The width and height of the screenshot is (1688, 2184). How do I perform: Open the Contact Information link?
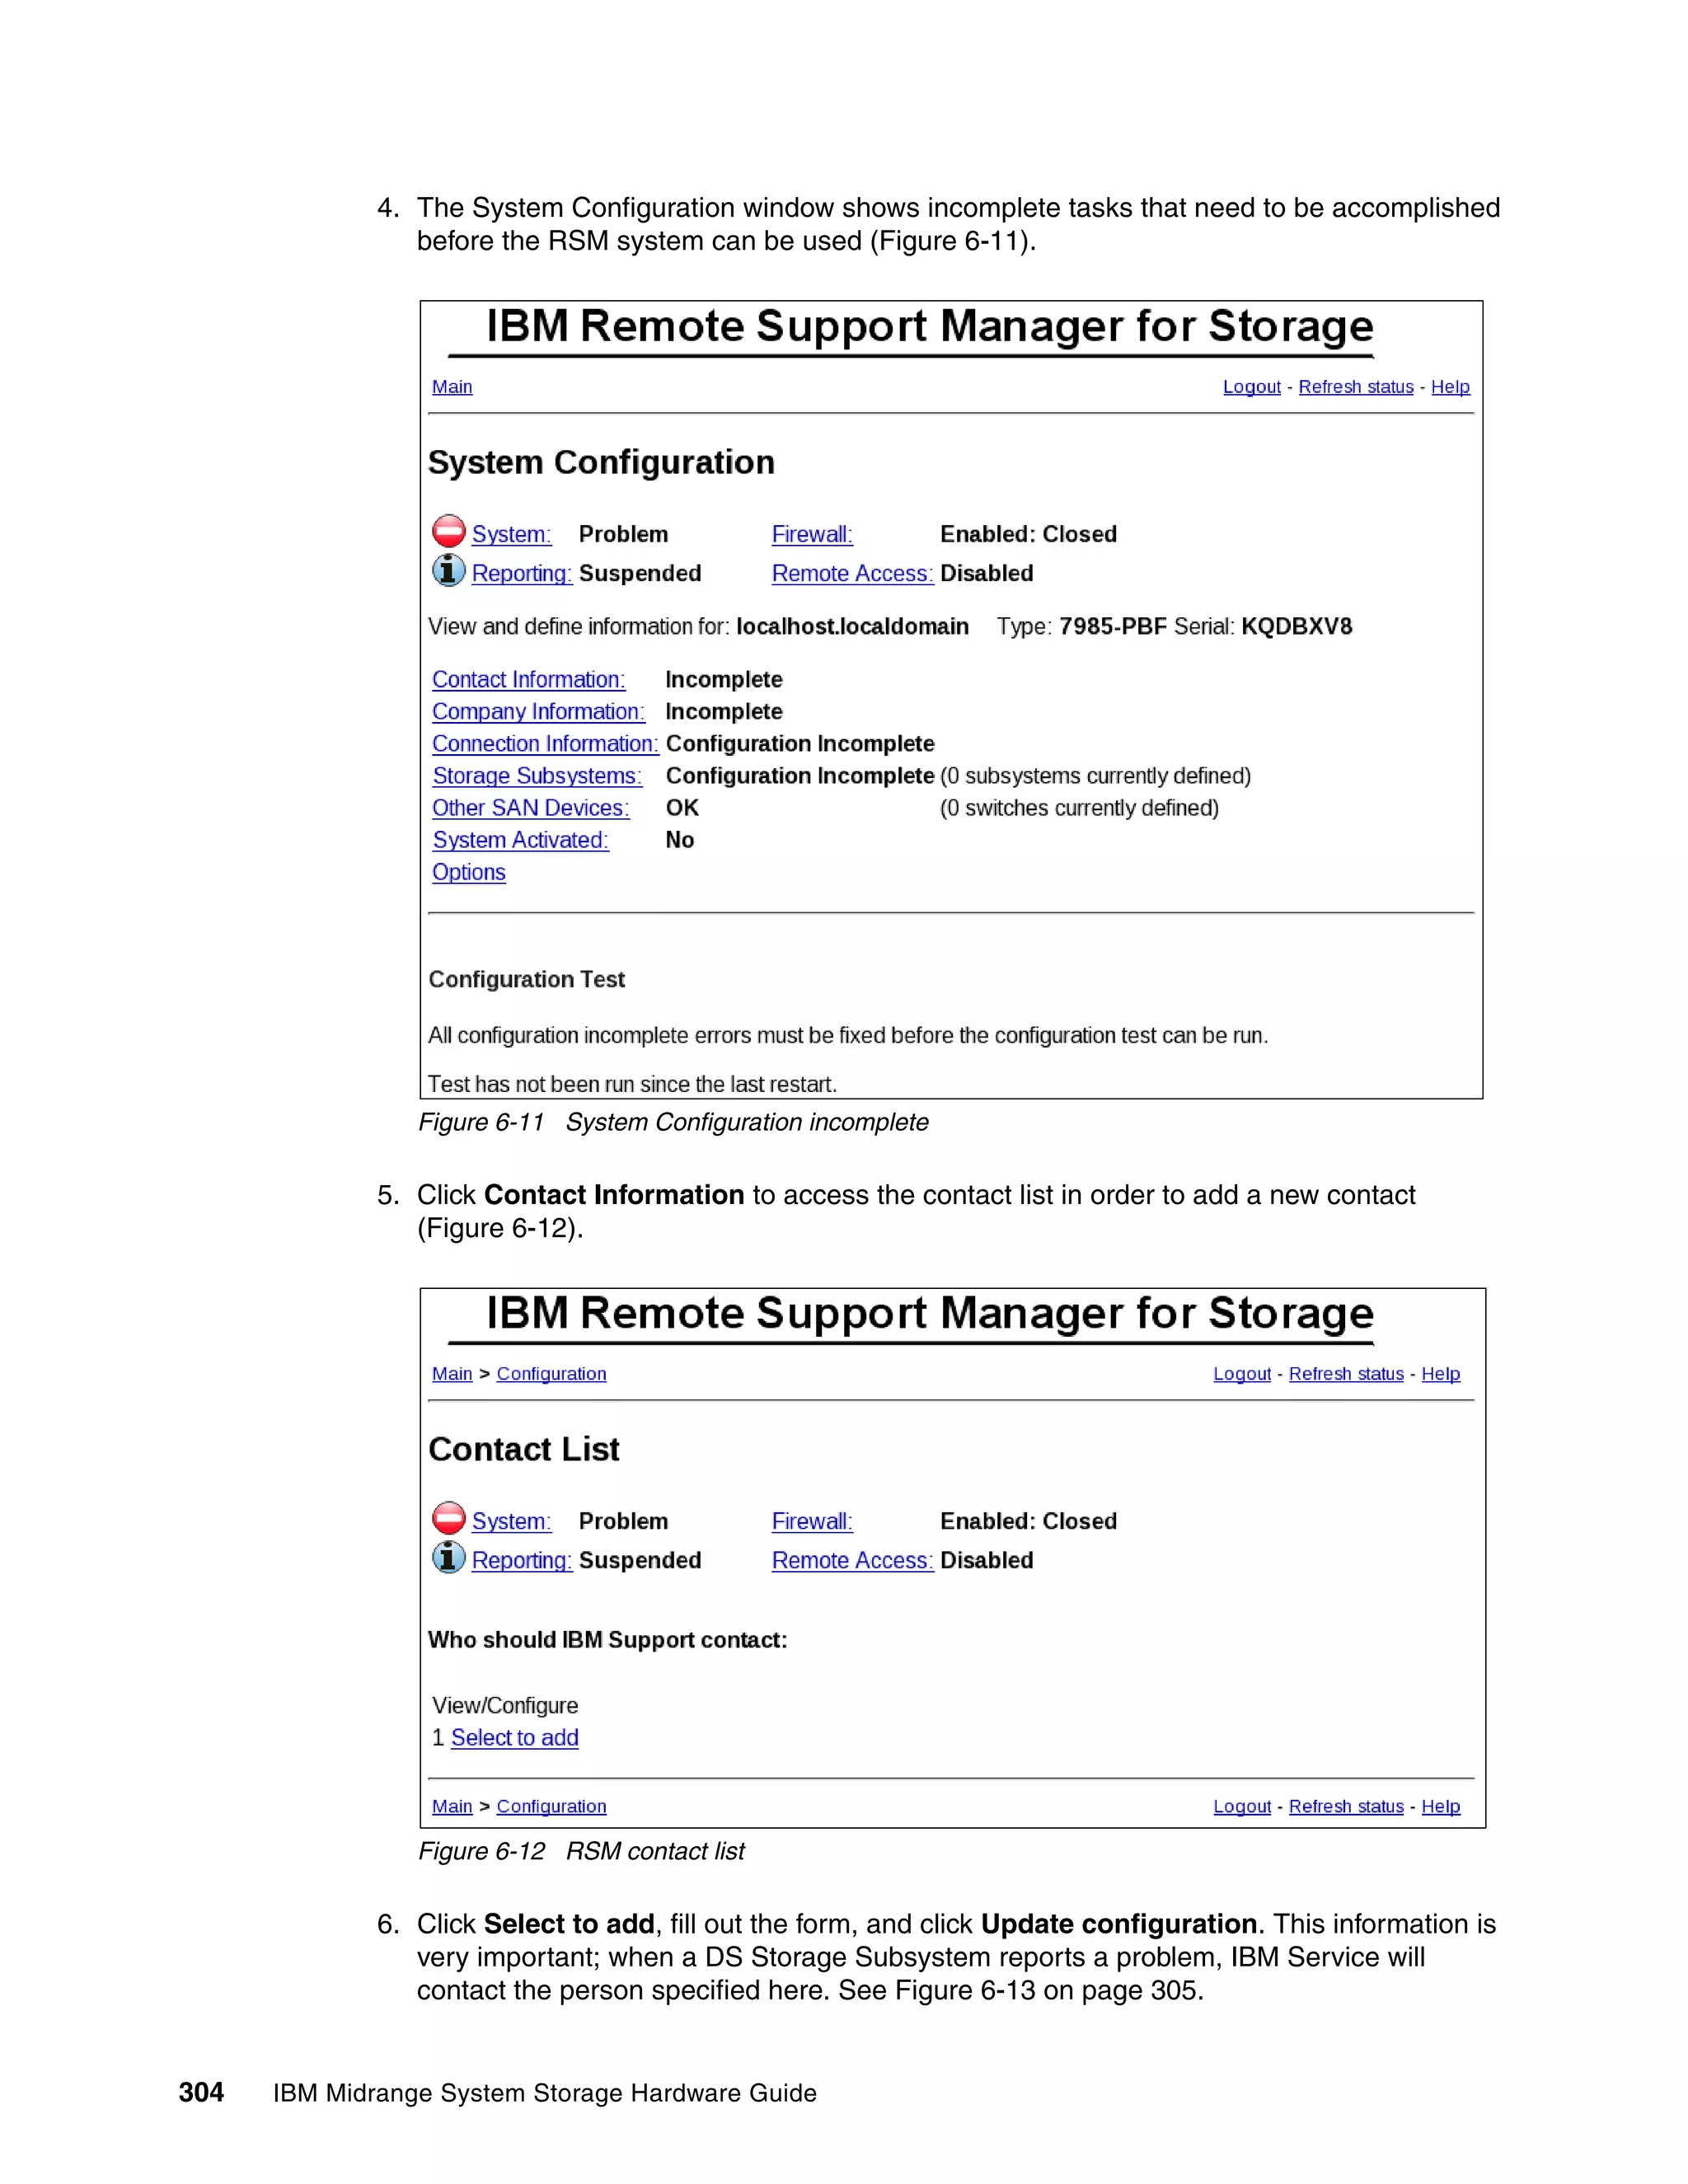(528, 680)
